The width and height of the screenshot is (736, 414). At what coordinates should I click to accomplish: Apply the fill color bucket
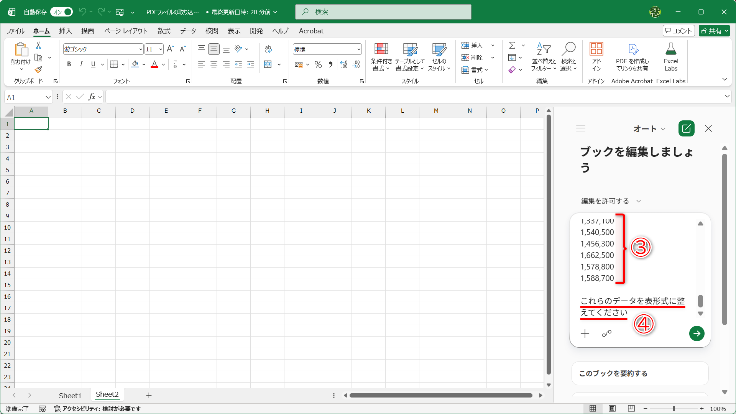(135, 64)
